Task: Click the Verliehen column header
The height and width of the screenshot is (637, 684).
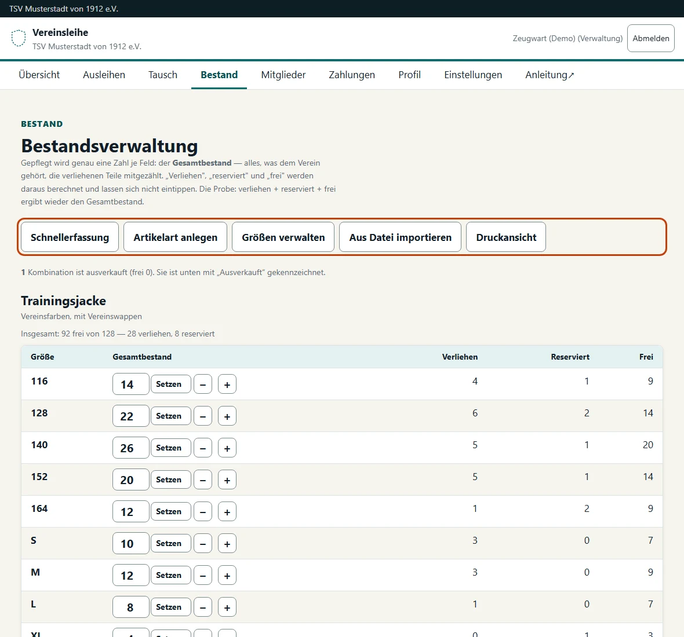Action: coord(460,357)
